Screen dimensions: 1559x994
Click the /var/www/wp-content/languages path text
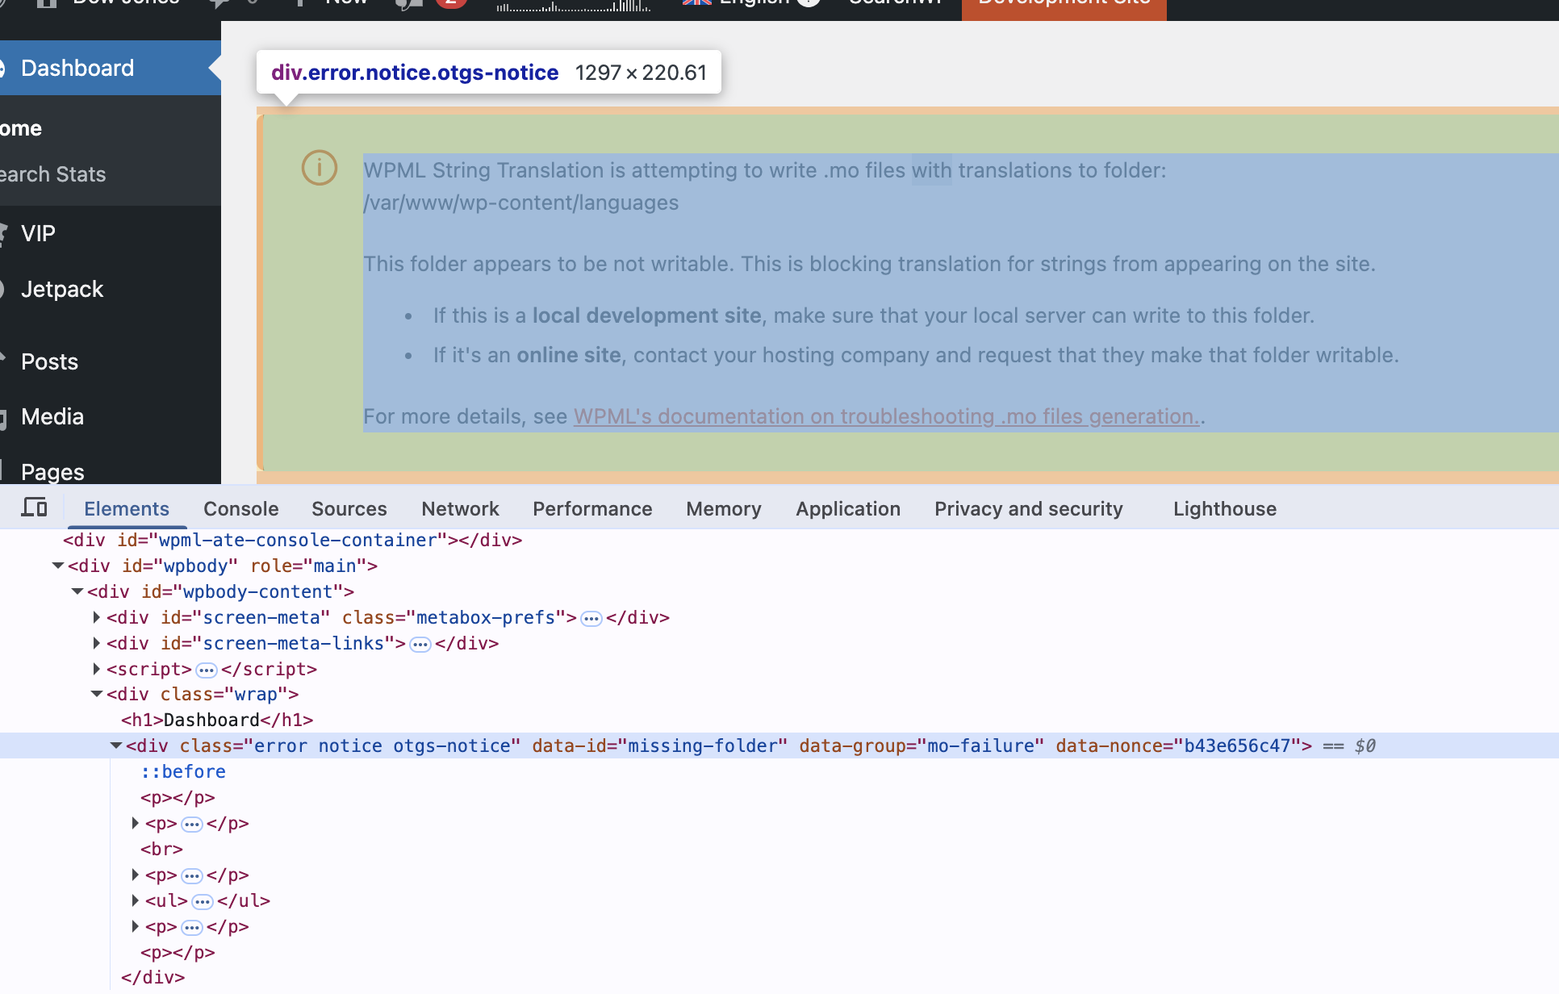(x=521, y=203)
